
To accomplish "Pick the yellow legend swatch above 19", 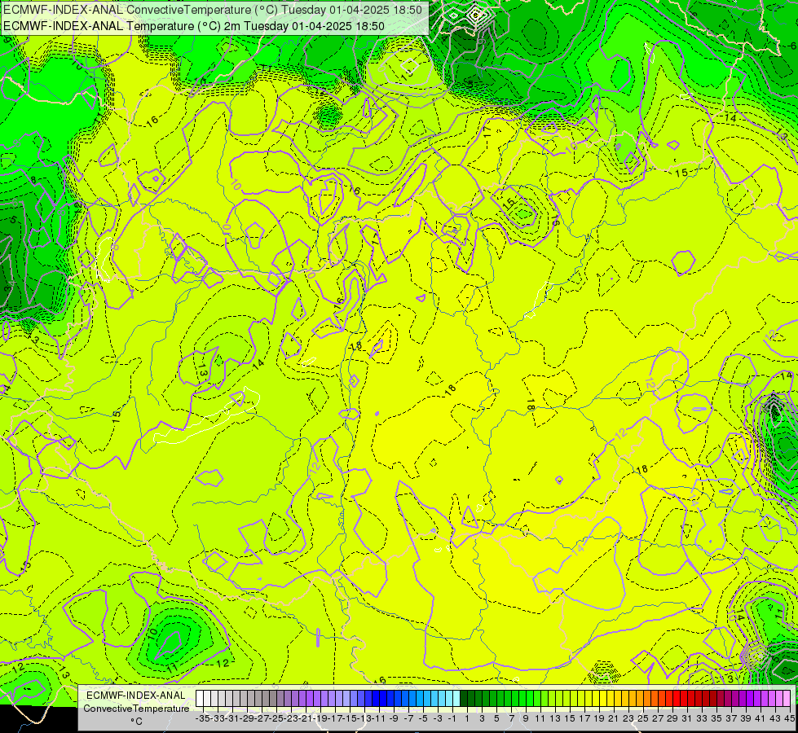I will click(597, 699).
